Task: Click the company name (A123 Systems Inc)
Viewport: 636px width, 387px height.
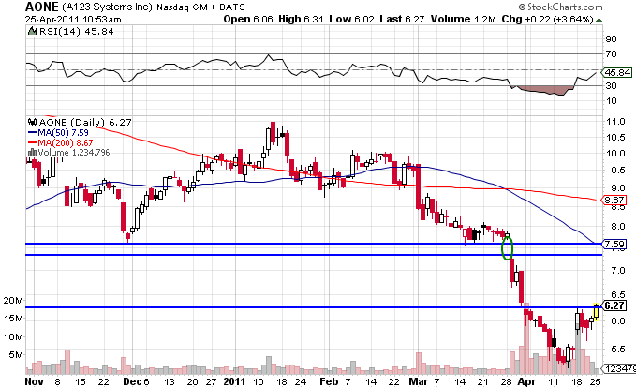Action: (107, 7)
